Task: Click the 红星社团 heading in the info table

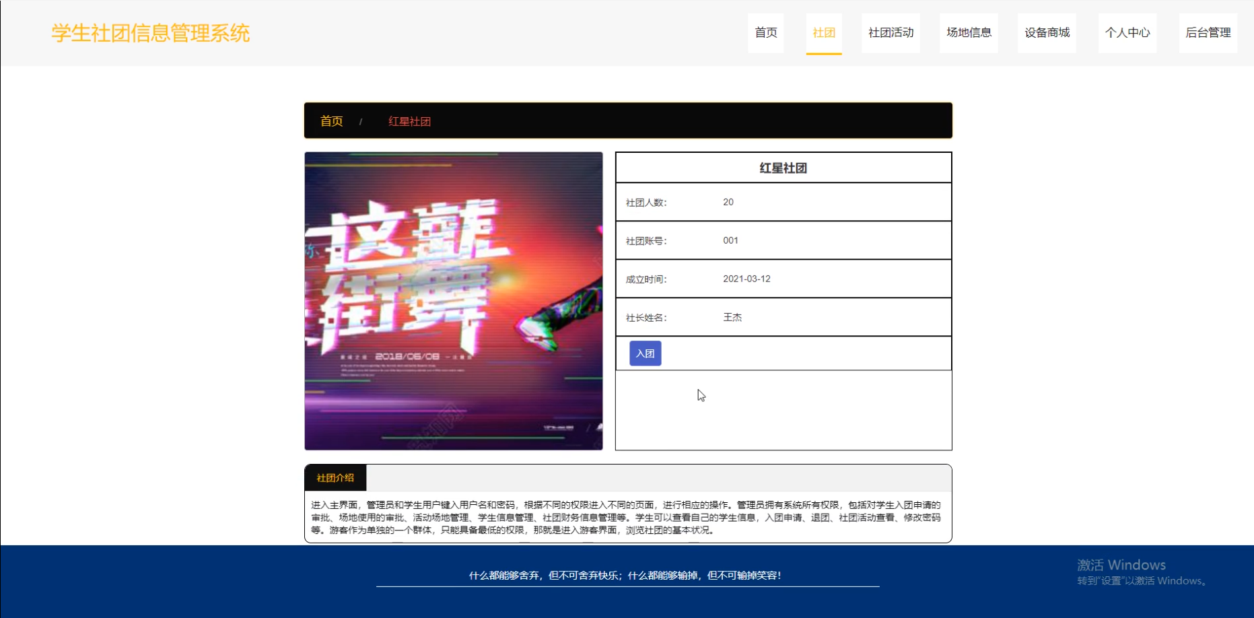Action: (x=783, y=168)
